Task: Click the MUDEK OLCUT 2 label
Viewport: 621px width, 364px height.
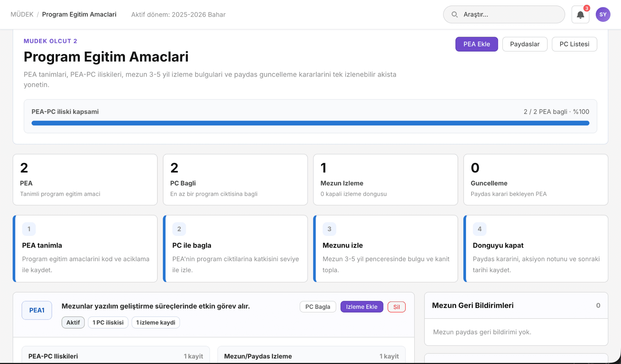Action: (x=50, y=41)
